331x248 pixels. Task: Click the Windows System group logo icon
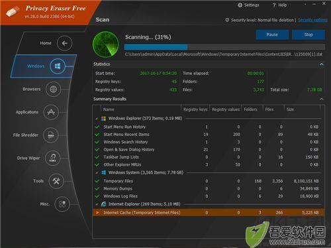click(x=103, y=172)
